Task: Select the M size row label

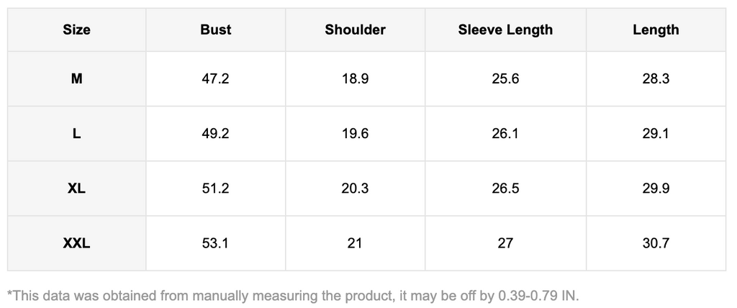Action: click(x=76, y=78)
